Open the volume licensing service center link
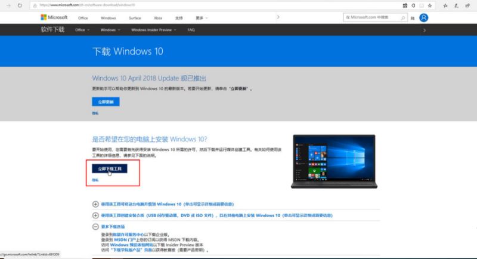Screen dimensions: 477x259 (x=128, y=235)
